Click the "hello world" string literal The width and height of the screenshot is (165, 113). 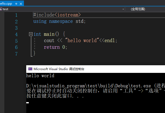(x=82, y=40)
